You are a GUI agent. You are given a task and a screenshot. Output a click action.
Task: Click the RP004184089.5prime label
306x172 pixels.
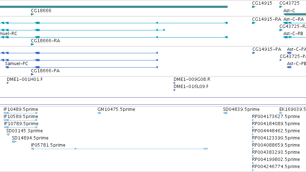pos(276,124)
